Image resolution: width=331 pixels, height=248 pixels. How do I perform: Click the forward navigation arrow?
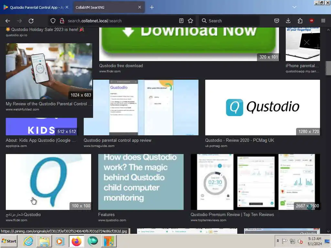point(19,21)
